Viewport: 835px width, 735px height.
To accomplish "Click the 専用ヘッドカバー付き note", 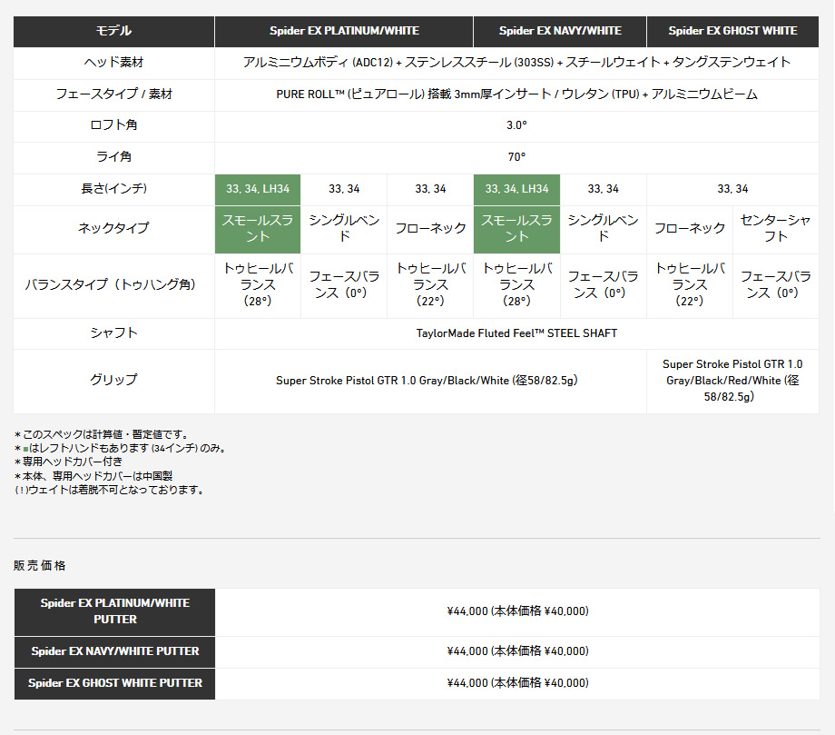I will click(69, 462).
